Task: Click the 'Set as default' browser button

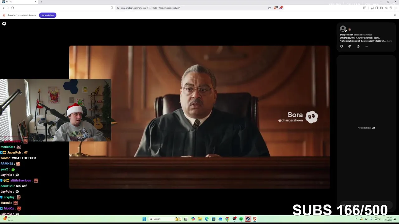Action: (x=48, y=15)
